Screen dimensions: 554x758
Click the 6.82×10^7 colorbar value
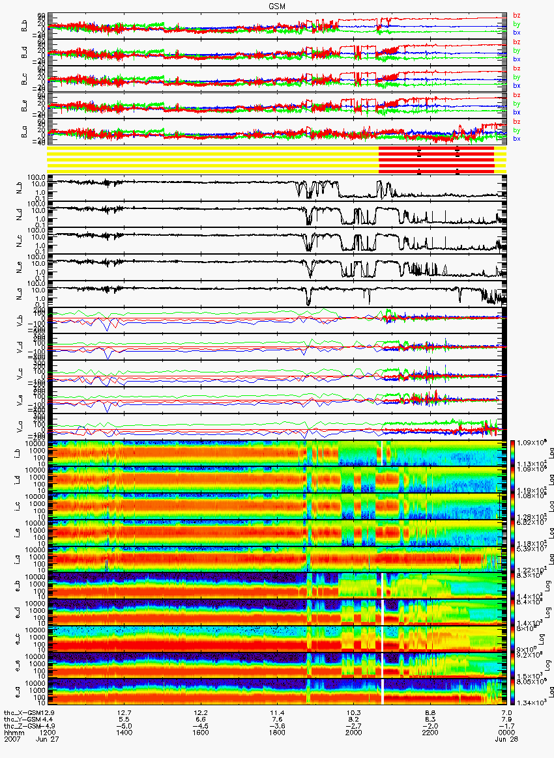click(531, 522)
